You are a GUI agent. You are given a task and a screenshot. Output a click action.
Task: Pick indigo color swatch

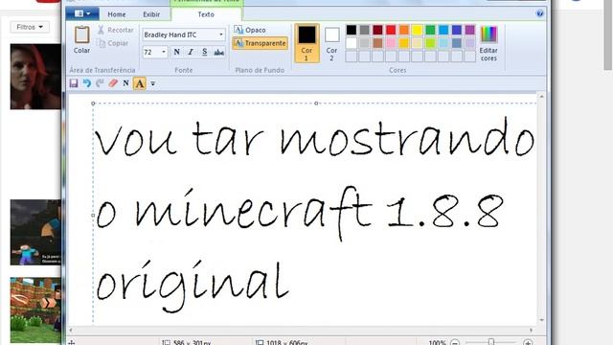(x=457, y=30)
